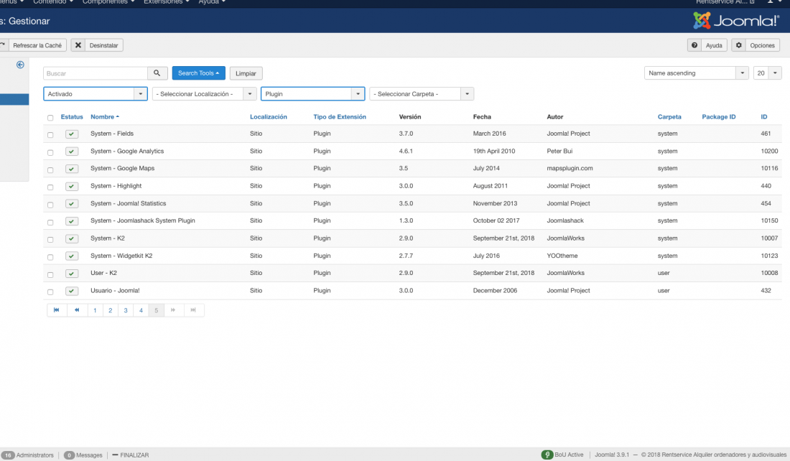Open Seleccionar Carpeta dropdown
The image size is (790, 461).
(x=422, y=94)
